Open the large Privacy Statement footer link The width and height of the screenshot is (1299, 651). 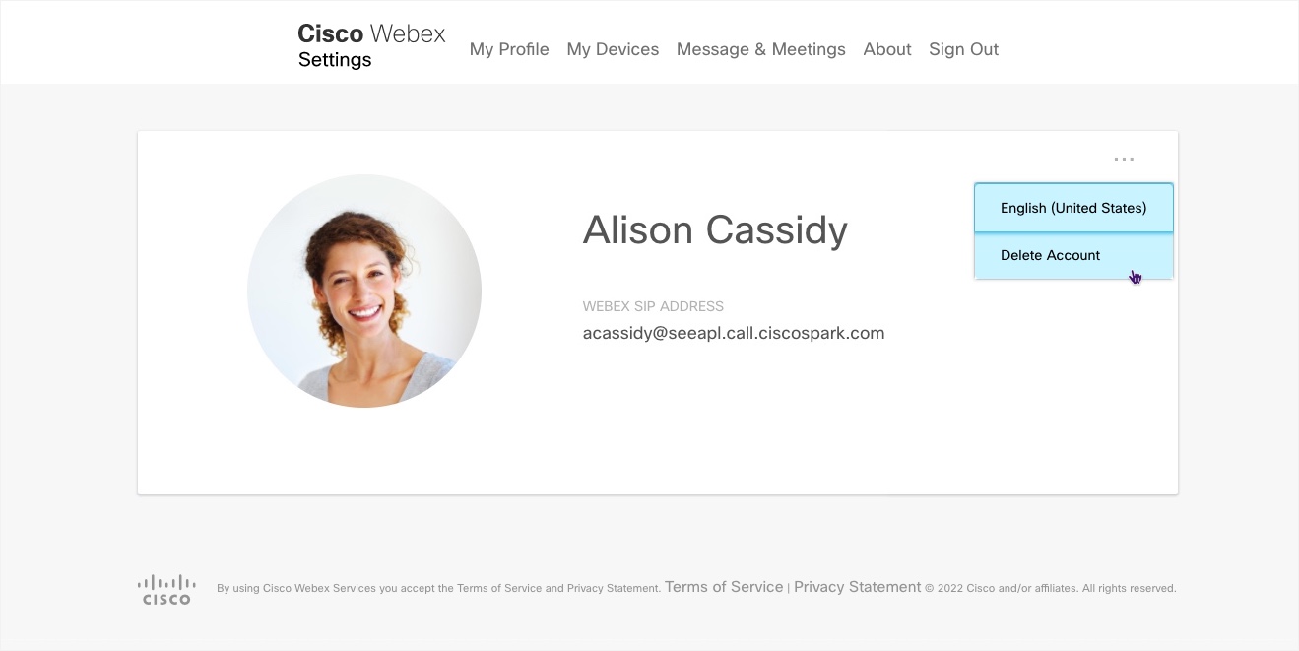pyautogui.click(x=858, y=587)
